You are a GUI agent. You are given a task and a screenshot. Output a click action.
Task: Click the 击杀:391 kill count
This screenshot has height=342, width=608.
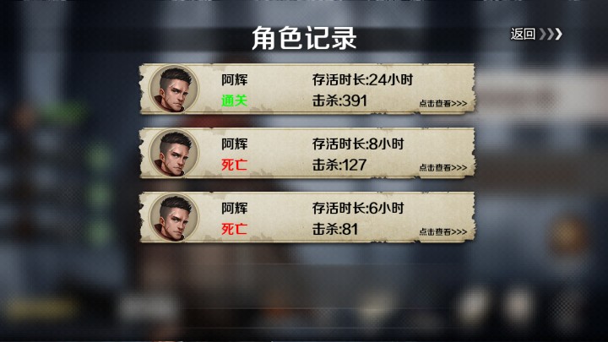pyautogui.click(x=339, y=100)
